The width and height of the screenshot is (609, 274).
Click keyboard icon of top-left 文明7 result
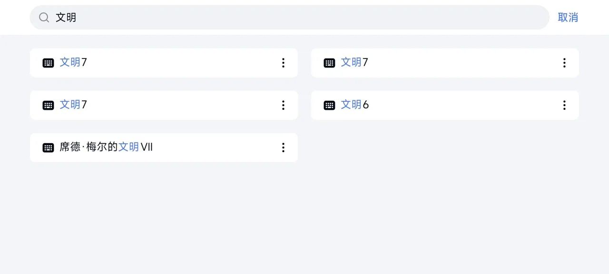click(48, 63)
